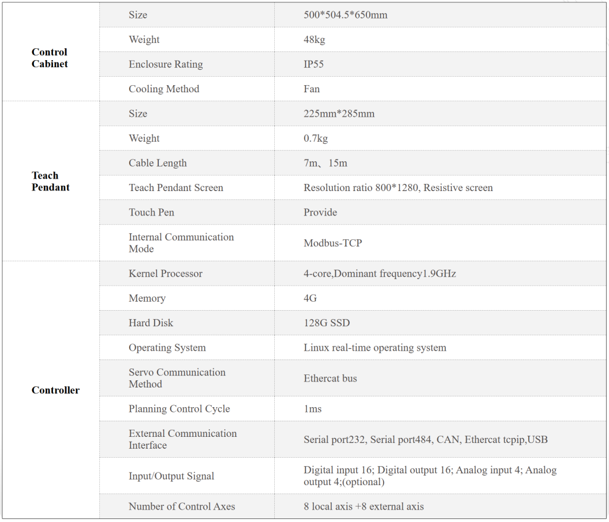
Task: Select the Serial port232 interface text
Action: pyautogui.click(x=335, y=440)
